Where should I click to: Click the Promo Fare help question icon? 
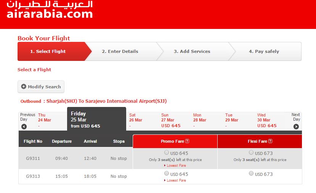click(x=187, y=141)
